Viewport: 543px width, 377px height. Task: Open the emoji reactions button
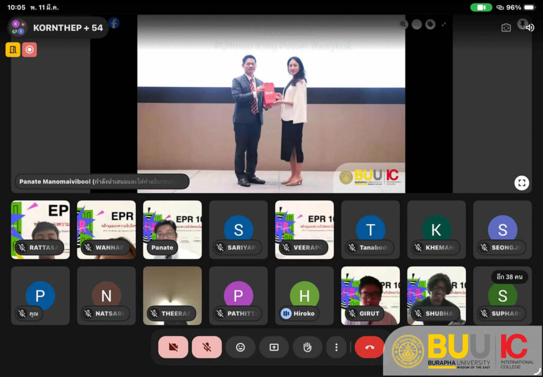coord(240,347)
